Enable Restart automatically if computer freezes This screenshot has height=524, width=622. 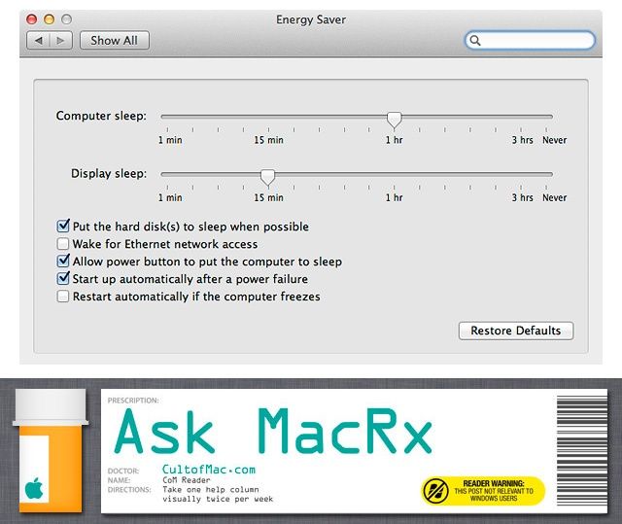pos(63,297)
